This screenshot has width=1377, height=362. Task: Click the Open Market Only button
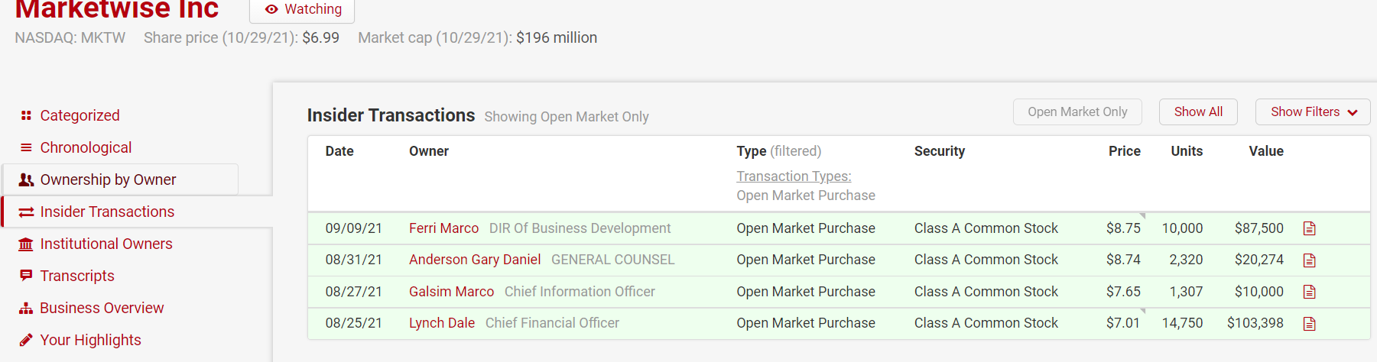1077,112
